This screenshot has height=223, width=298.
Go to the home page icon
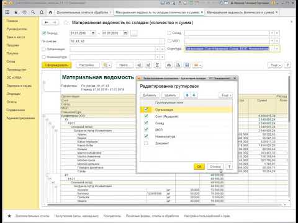click(50, 12)
